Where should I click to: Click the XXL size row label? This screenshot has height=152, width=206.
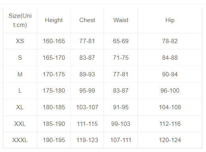pos(20,124)
